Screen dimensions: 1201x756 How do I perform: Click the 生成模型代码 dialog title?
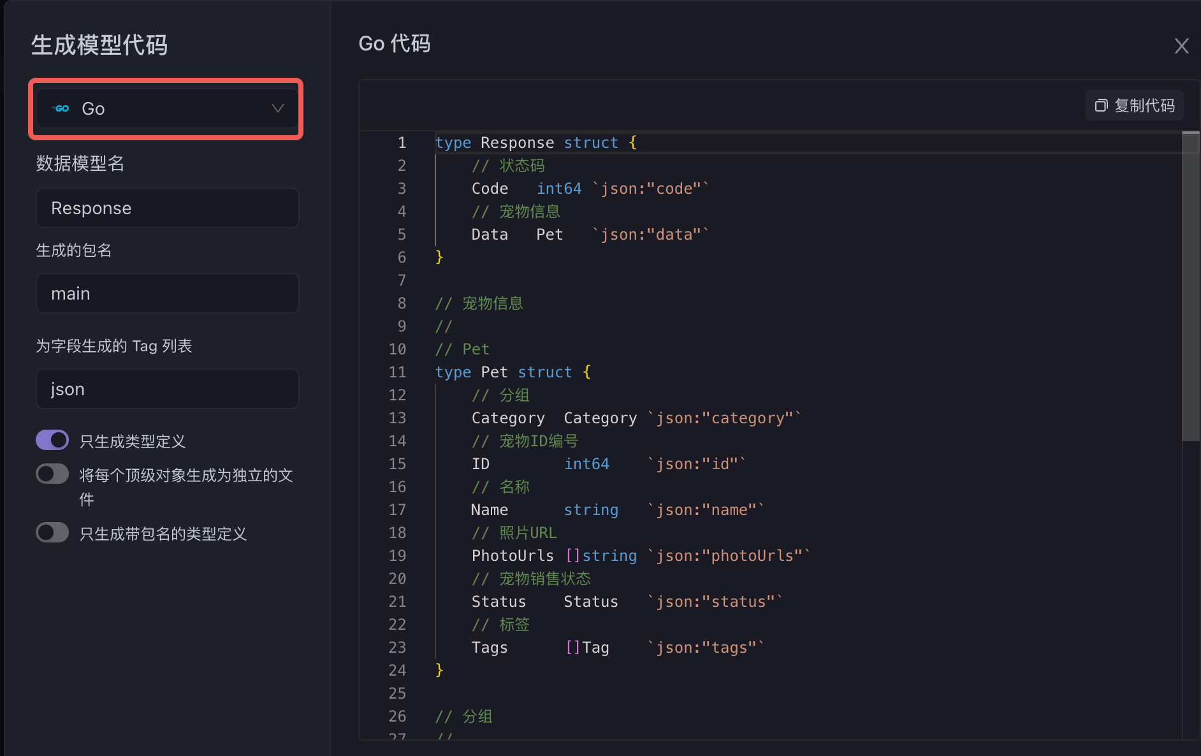99,45
